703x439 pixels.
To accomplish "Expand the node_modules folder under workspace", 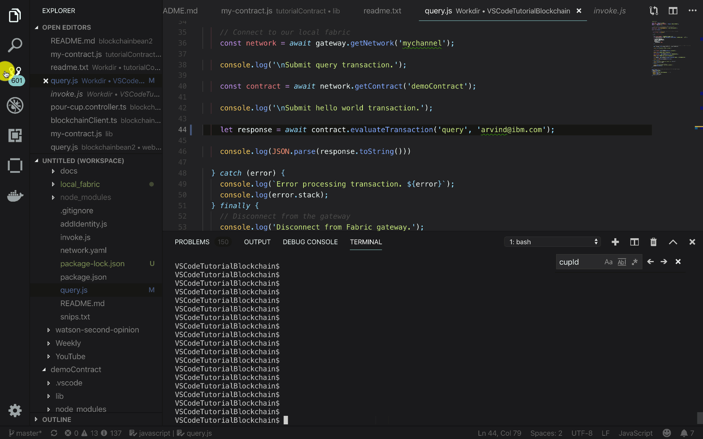I will click(85, 197).
